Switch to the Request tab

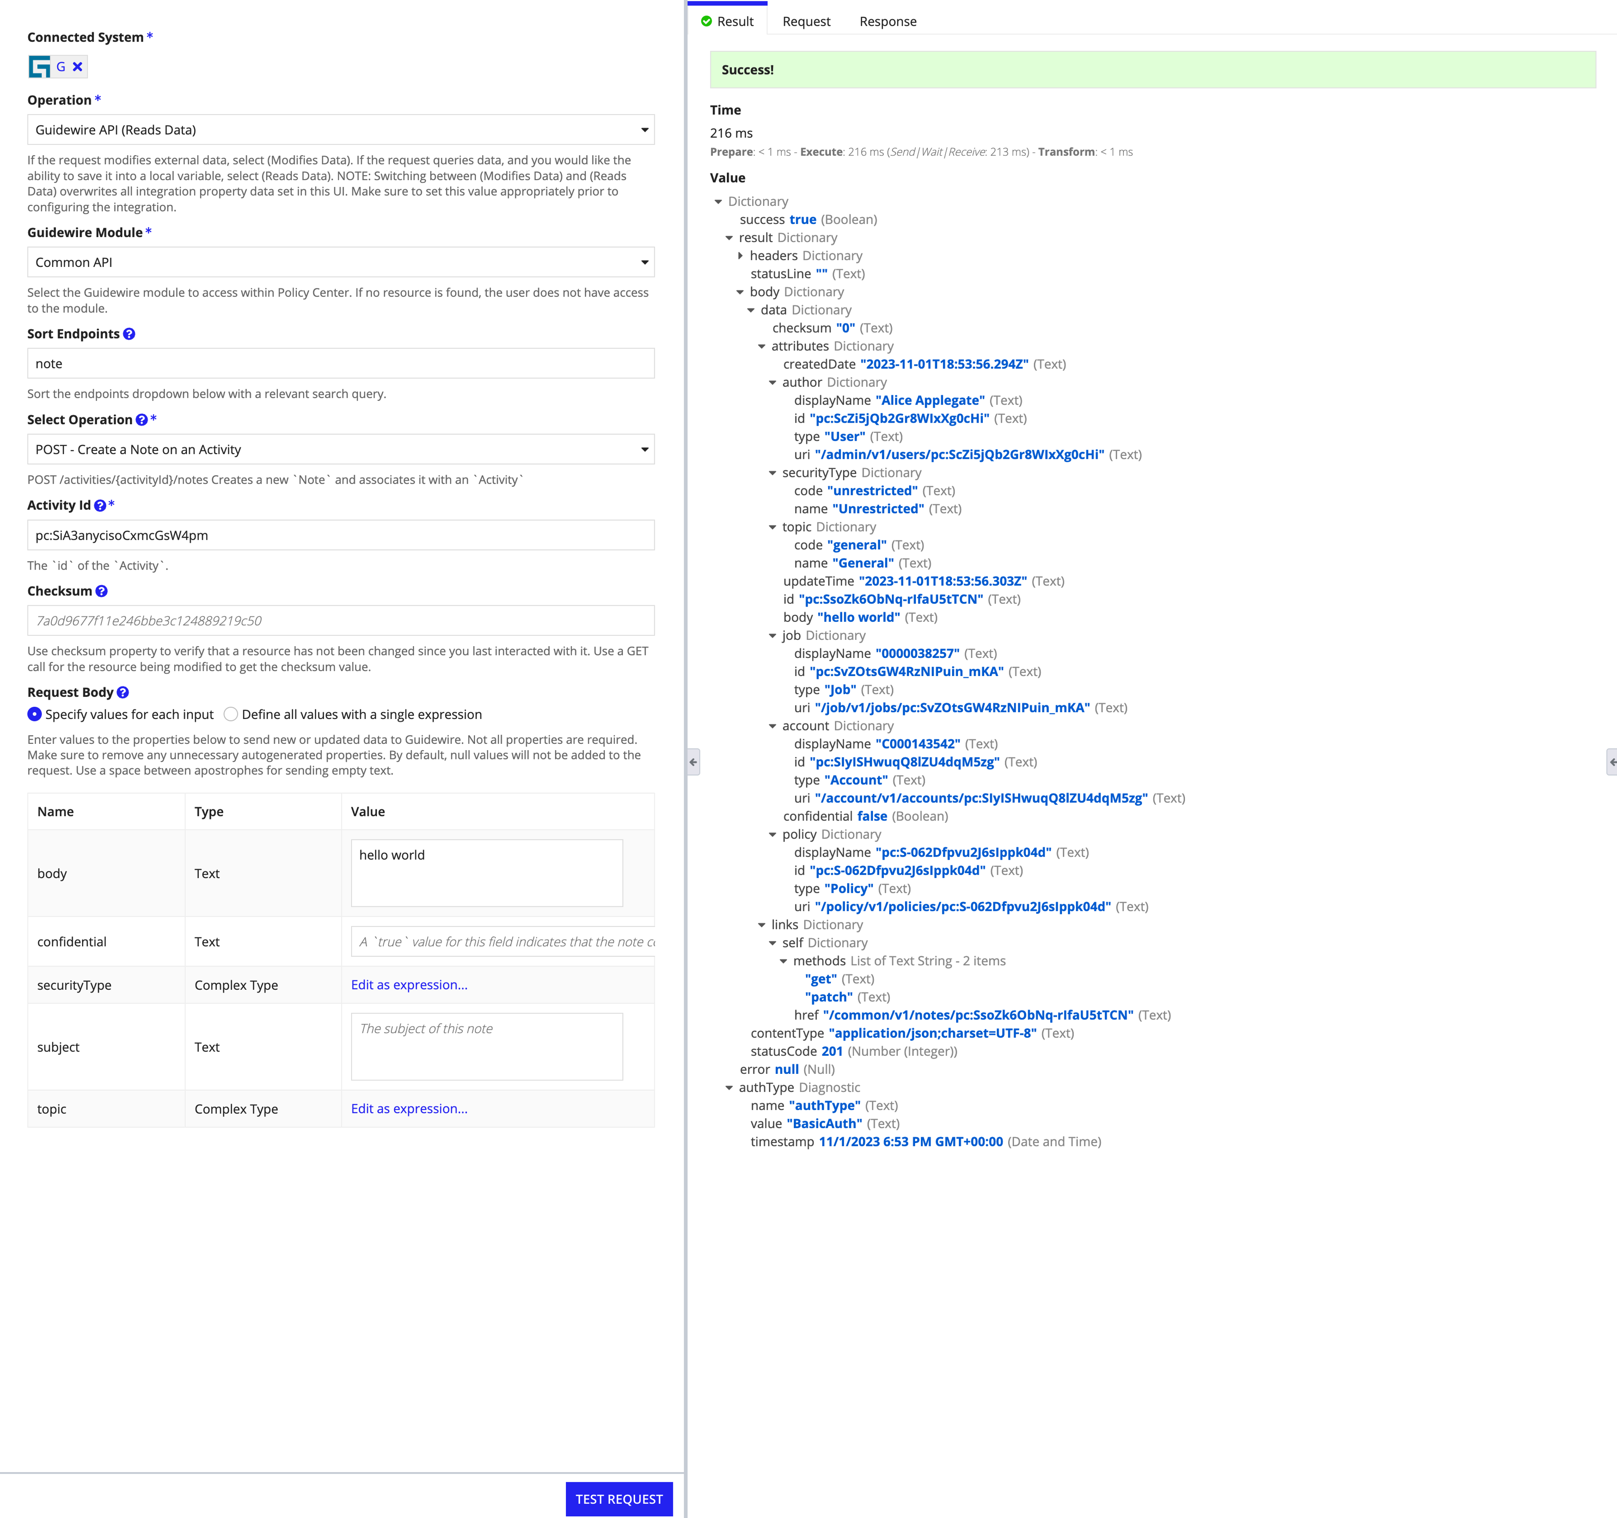tap(806, 21)
